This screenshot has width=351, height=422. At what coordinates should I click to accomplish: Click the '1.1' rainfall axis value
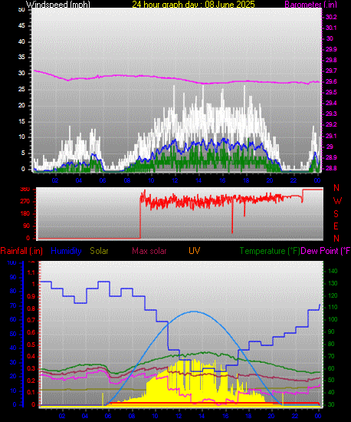pyautogui.click(x=31, y=273)
